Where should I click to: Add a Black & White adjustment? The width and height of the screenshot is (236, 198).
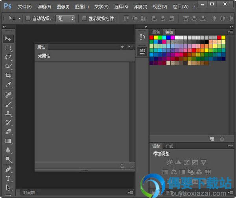(182, 172)
